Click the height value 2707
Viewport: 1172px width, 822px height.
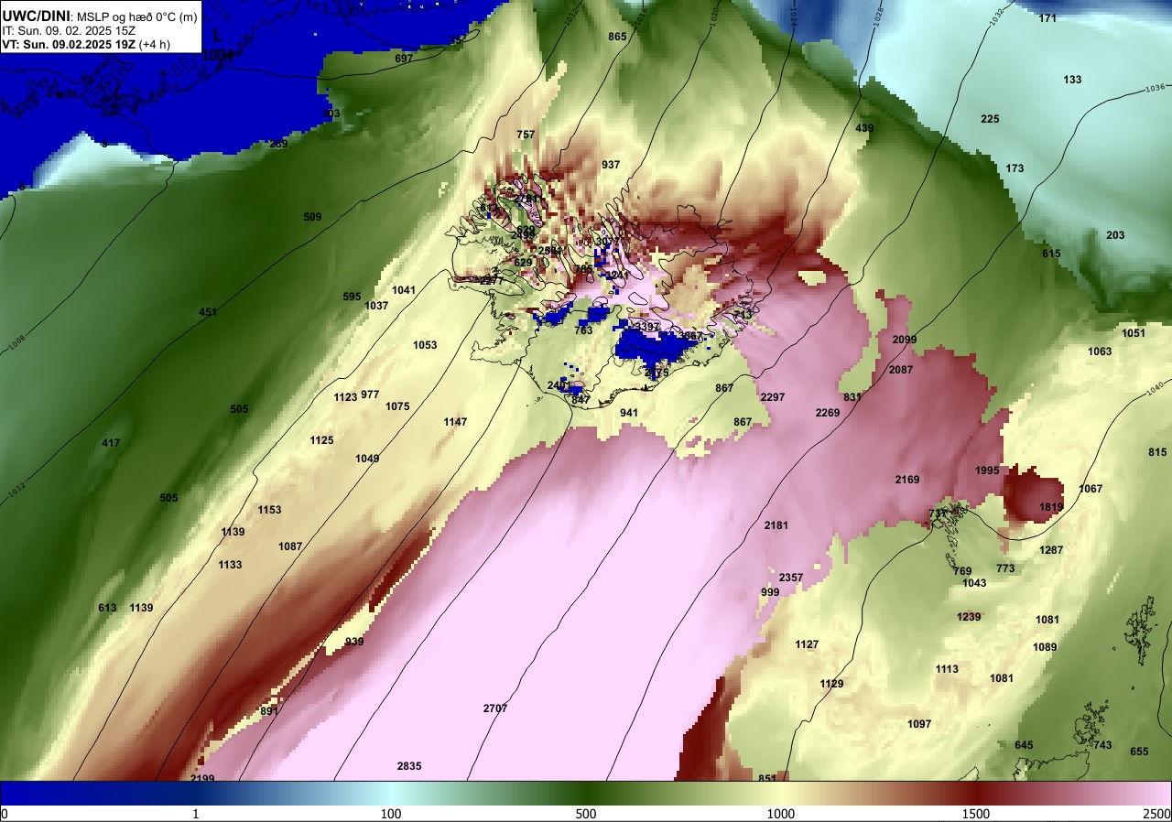point(495,708)
